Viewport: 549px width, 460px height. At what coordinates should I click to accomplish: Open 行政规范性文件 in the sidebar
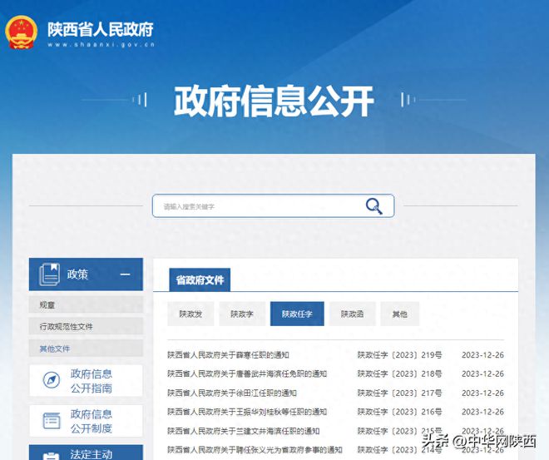pos(67,327)
